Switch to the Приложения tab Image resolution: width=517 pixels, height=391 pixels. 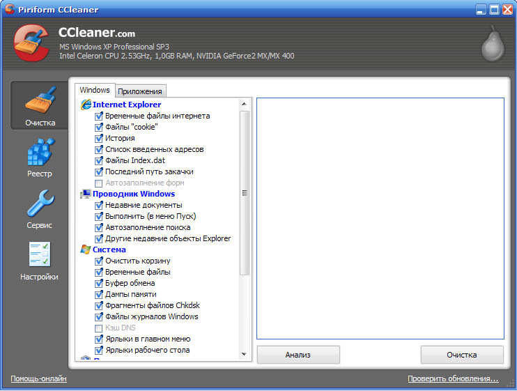pyautogui.click(x=140, y=91)
